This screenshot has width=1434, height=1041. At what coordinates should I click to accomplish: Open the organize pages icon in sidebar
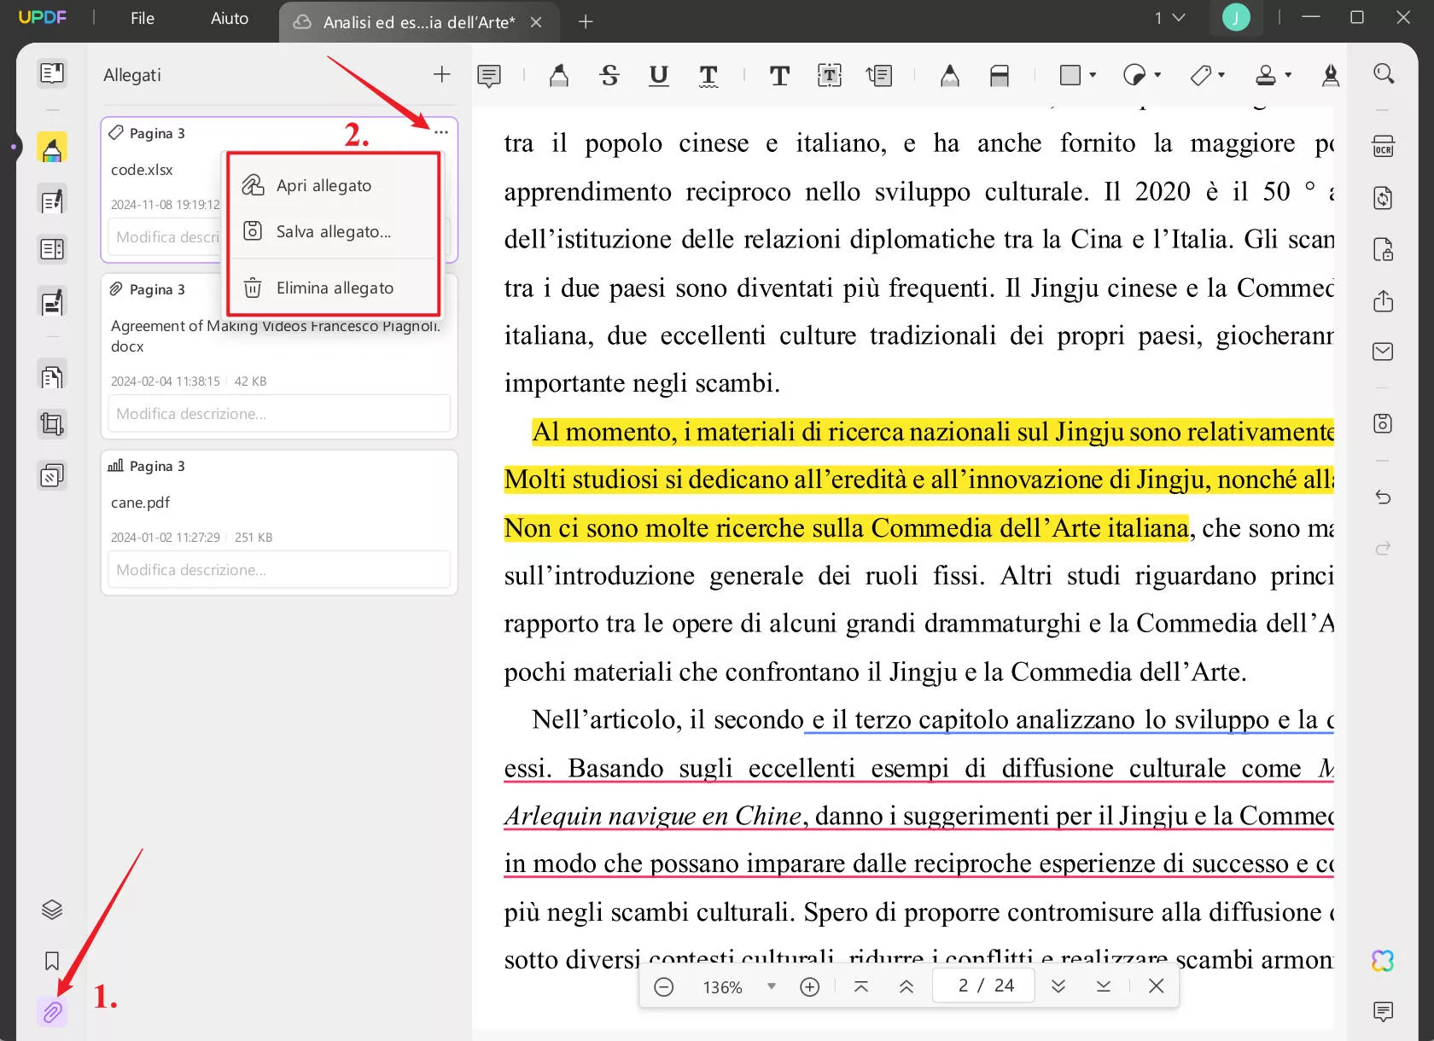point(52,376)
